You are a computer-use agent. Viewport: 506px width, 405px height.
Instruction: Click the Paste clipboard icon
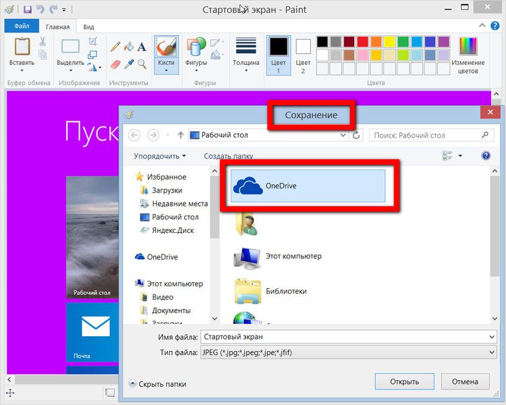[x=22, y=47]
